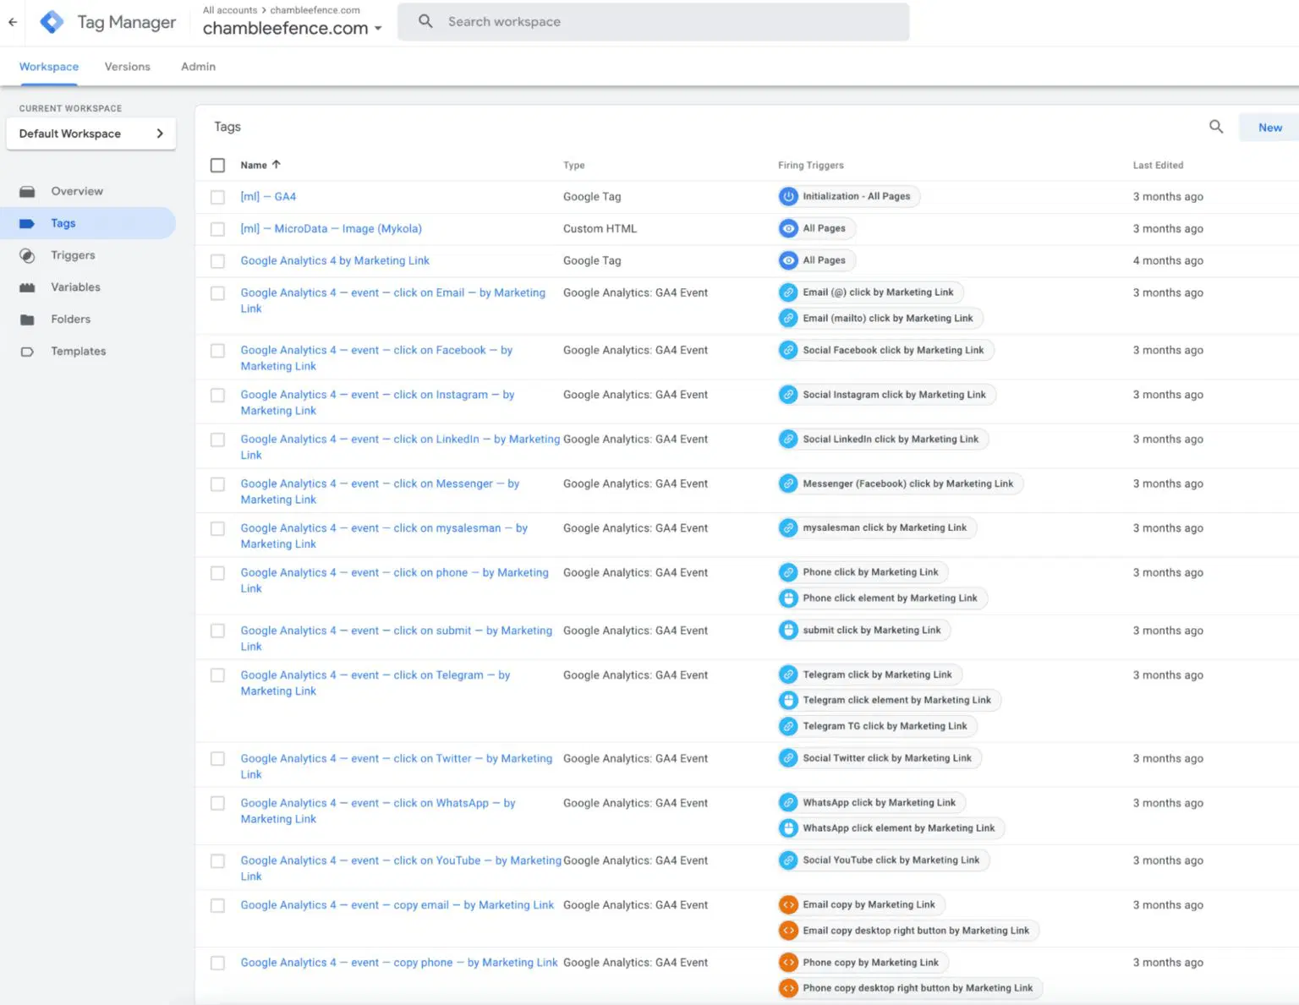
Task: Click the Email (mailto) click by Marketing Link chip
Action: tap(880, 319)
